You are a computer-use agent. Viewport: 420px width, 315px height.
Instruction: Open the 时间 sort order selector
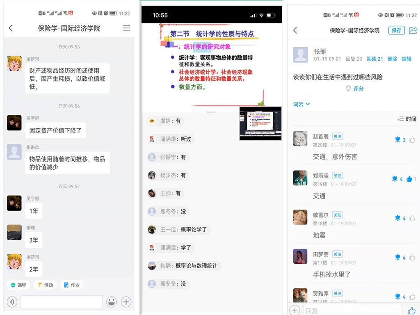pyautogui.click(x=407, y=119)
